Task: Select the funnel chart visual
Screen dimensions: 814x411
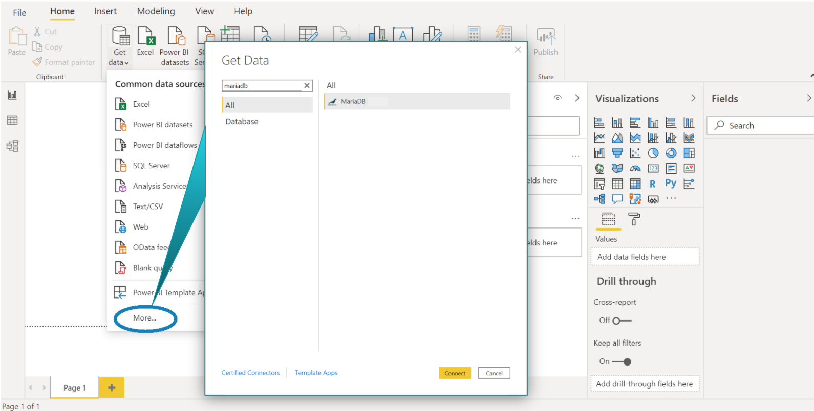Action: (x=617, y=153)
